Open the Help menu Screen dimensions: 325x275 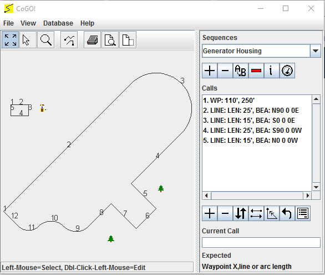[x=87, y=23]
